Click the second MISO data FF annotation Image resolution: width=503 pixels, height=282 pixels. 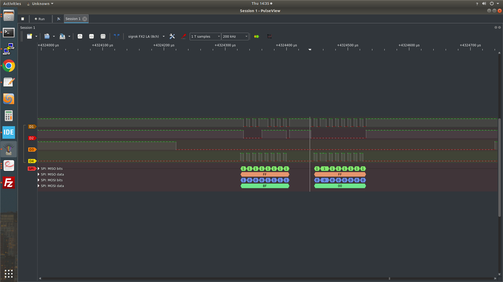(x=340, y=174)
